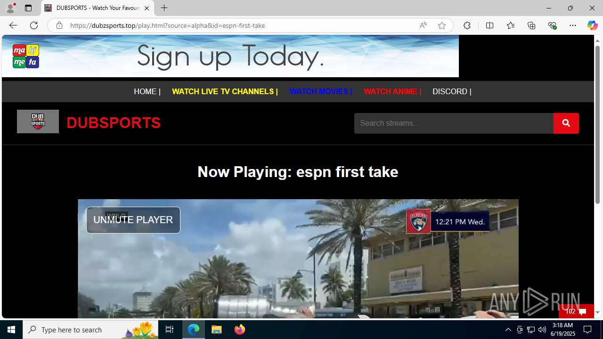Open a new browser tab
Screen dimensions: 603x339
(x=164, y=8)
